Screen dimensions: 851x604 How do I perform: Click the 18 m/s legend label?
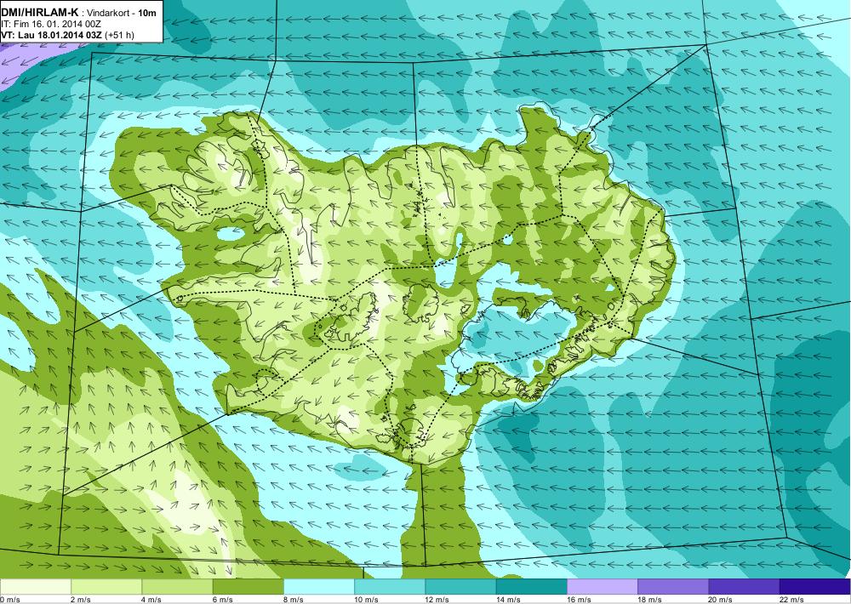click(650, 600)
